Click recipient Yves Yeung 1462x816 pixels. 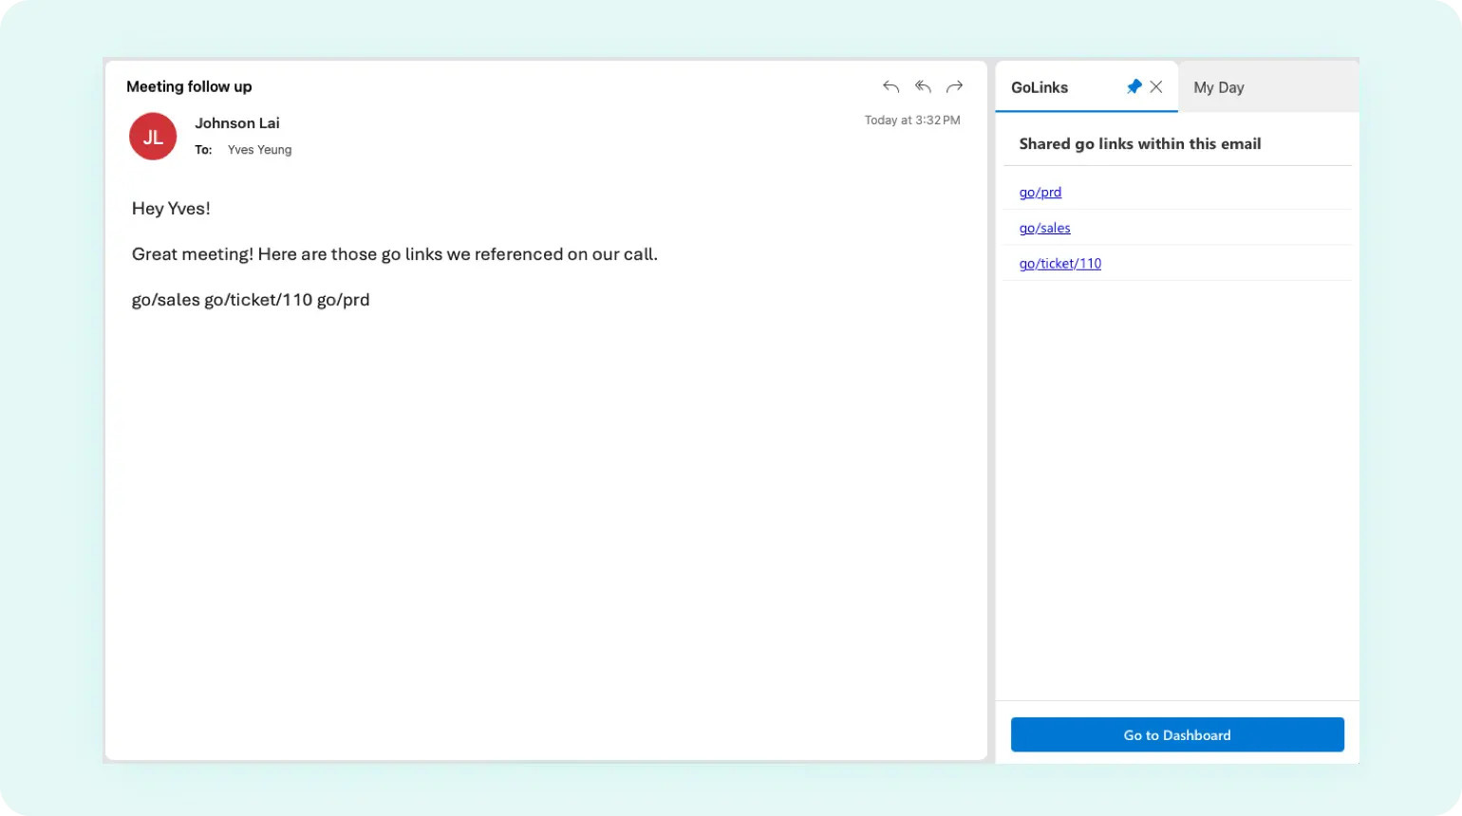259,149
